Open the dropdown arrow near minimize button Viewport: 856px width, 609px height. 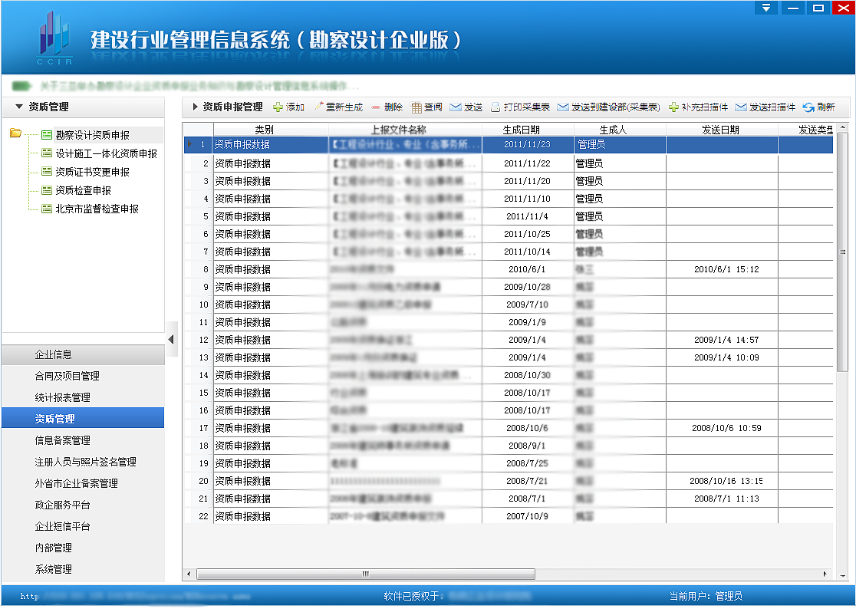(x=765, y=8)
